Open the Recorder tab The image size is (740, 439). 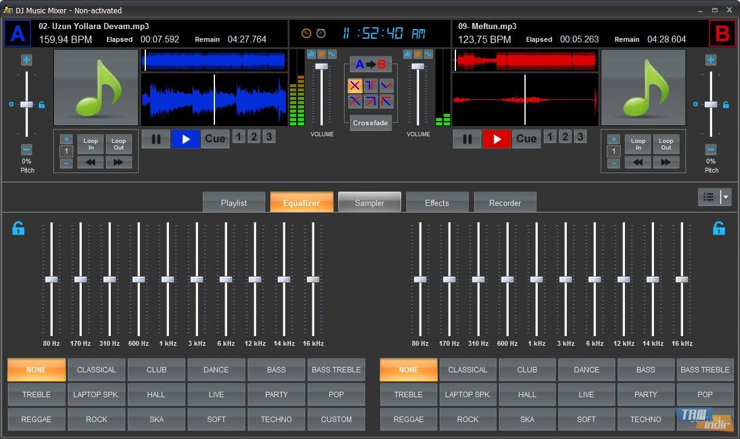505,203
